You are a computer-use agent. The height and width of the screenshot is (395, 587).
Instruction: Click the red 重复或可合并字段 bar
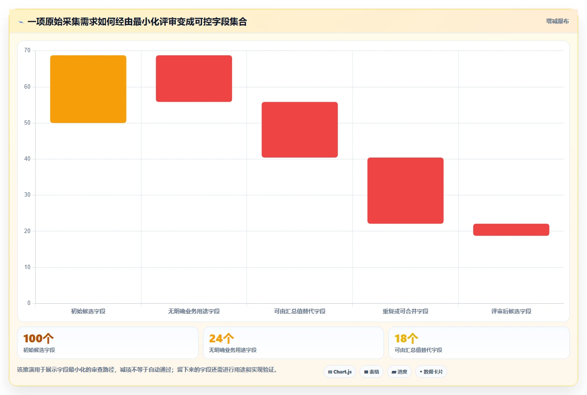tap(406, 190)
